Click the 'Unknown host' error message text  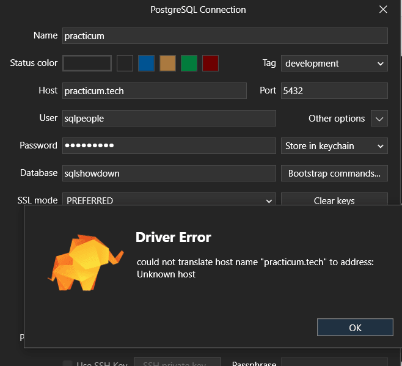coord(166,274)
